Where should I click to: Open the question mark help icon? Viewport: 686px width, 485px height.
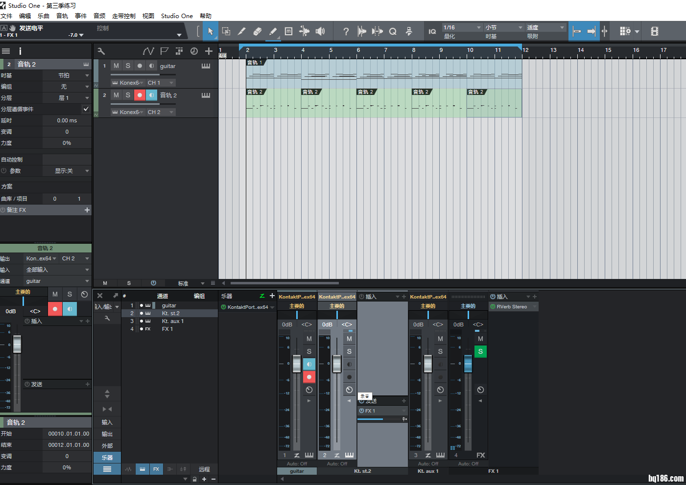pyautogui.click(x=346, y=31)
